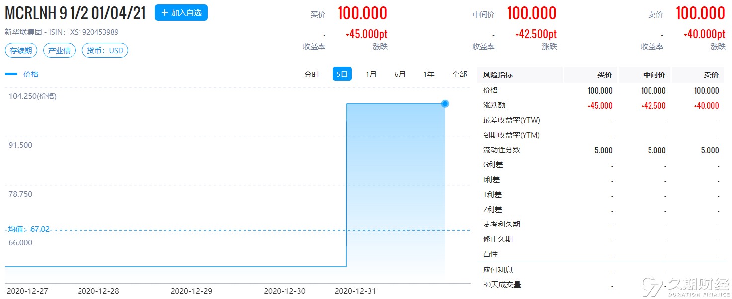Toggle the 价格 legend series
Screen dimensions: 732x299
[22, 75]
